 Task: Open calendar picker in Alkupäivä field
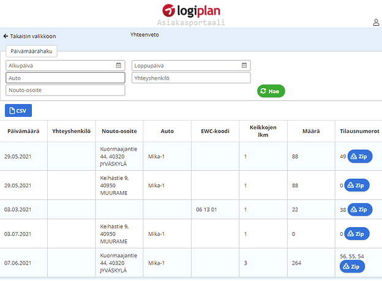pos(118,66)
